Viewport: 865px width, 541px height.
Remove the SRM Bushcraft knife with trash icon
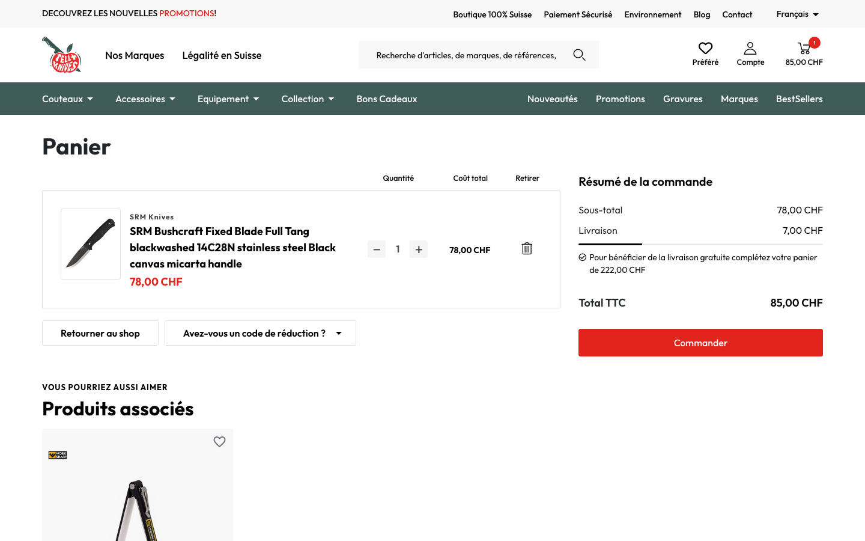point(527,248)
